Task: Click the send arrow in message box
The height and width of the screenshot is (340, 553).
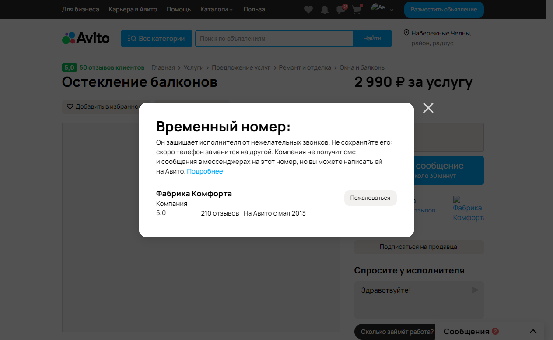Action: tap(475, 290)
